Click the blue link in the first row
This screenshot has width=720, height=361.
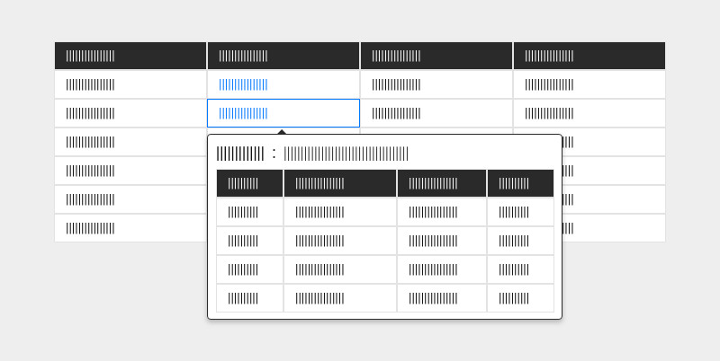click(x=243, y=84)
